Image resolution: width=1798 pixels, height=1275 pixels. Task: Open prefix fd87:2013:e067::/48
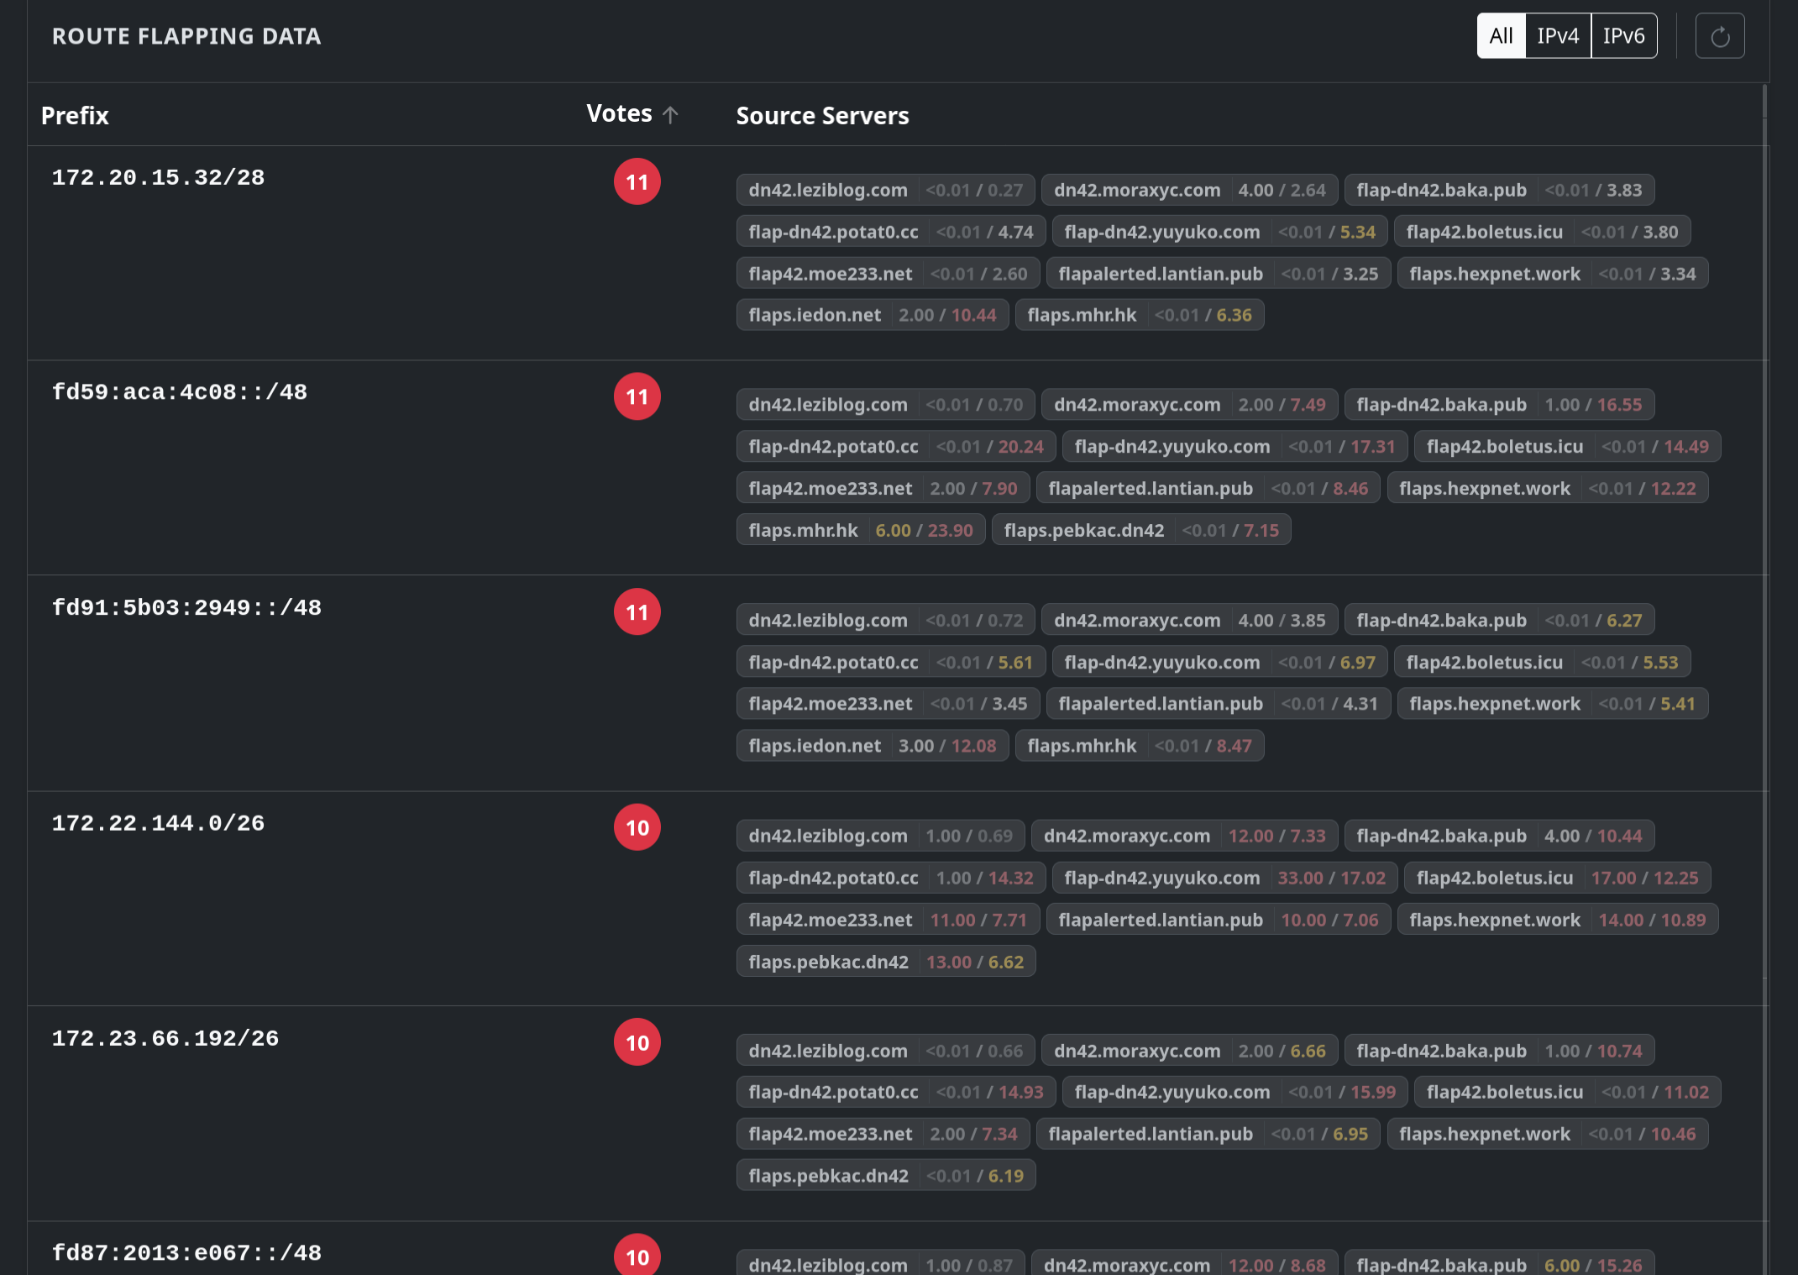tap(186, 1253)
